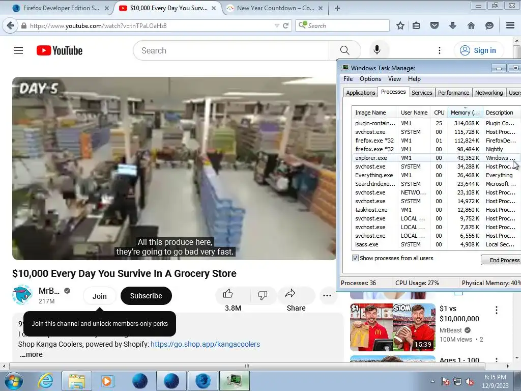Go to Firefox home page icon
This screenshot has height=391, width=521.
coord(471,25)
